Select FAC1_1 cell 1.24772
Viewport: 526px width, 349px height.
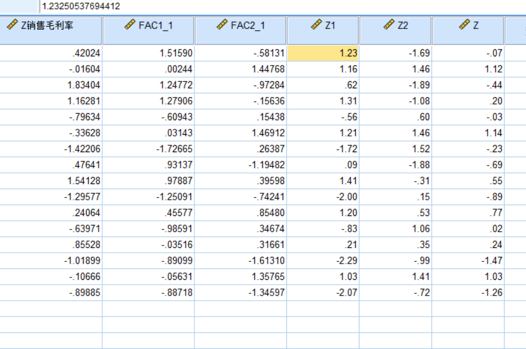click(148, 85)
